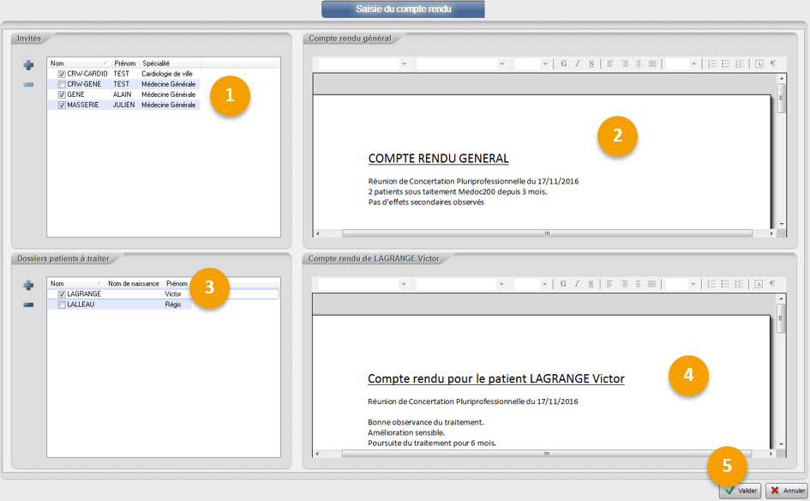This screenshot has width=810, height=501.
Task: Check the CRW-GENE invité checkbox
Action: pos(62,85)
